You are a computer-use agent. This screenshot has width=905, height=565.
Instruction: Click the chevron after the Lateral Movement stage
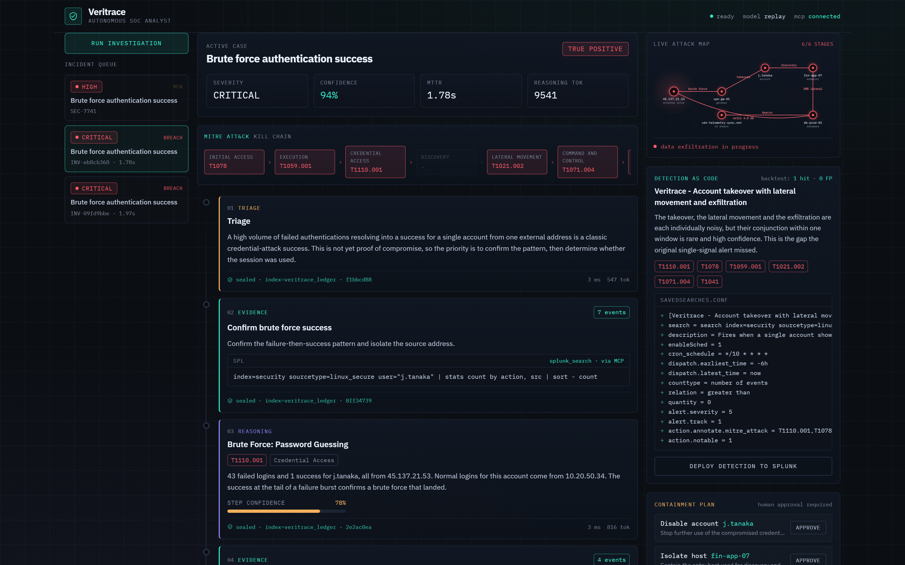click(552, 162)
